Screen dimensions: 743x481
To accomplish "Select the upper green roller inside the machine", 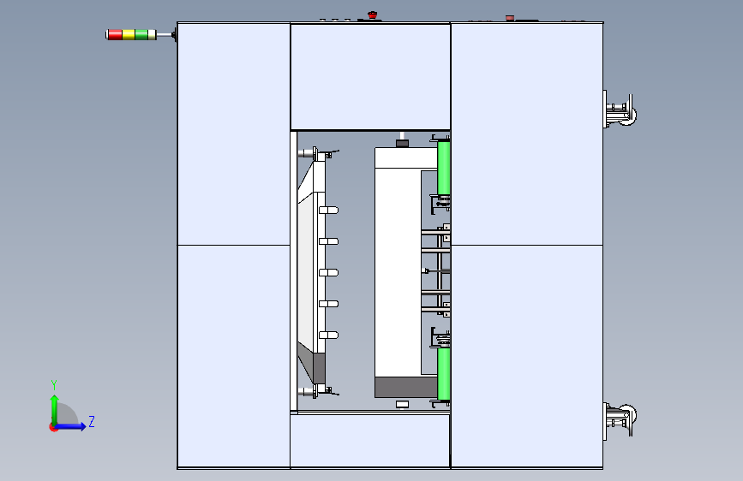I will [444, 168].
